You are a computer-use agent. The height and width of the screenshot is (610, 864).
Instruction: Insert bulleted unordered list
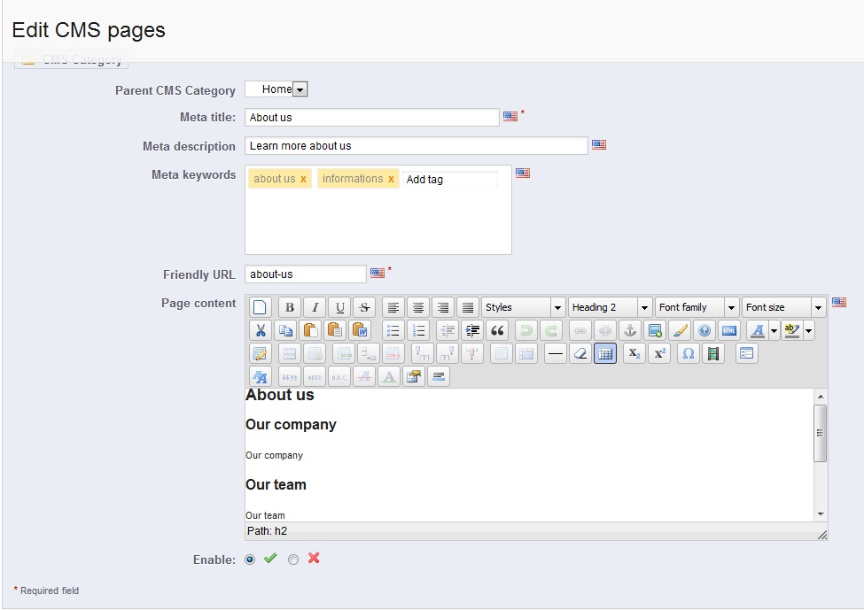pos(393,330)
